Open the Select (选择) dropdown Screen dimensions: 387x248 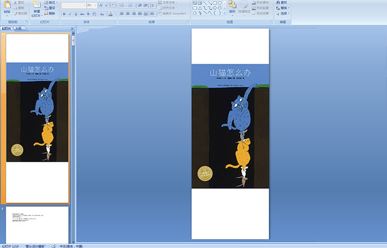[x=283, y=13]
